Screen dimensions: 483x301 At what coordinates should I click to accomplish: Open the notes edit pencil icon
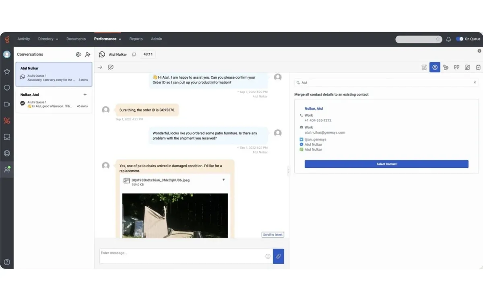467,67
